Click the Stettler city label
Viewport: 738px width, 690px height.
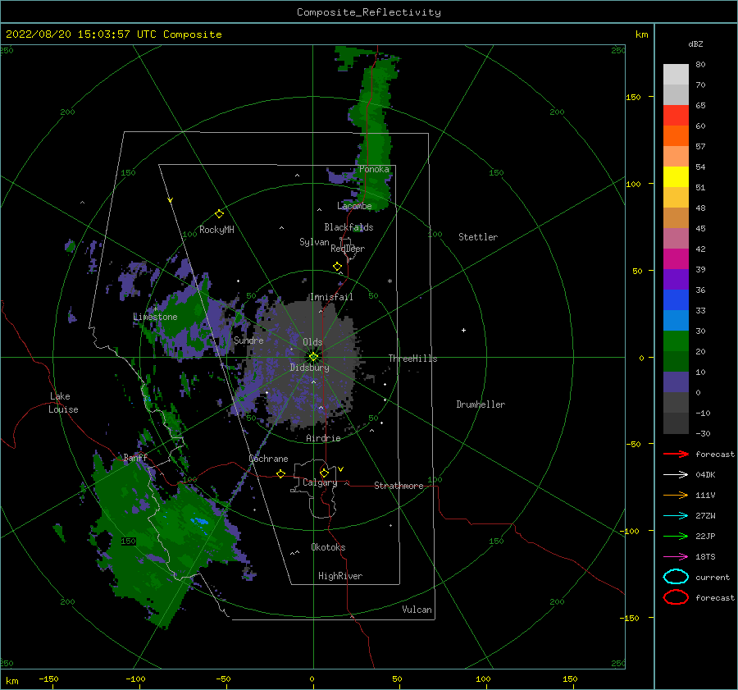[x=478, y=237]
